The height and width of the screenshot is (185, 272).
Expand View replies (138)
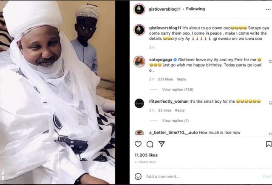[178, 90]
